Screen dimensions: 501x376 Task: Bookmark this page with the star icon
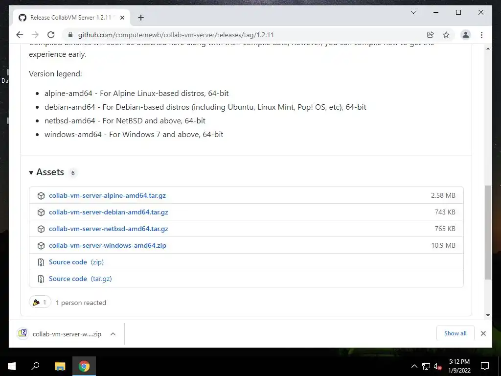[446, 35]
